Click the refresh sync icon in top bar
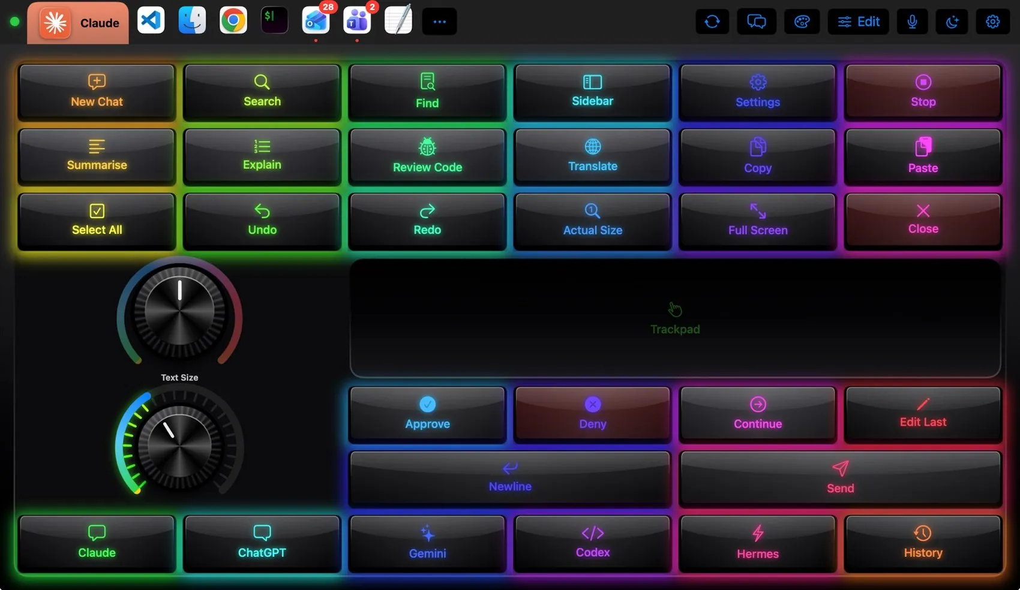The height and width of the screenshot is (590, 1020). coord(712,22)
